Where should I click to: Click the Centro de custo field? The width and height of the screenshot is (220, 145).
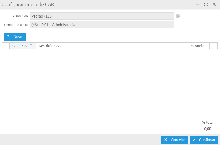[102, 25]
